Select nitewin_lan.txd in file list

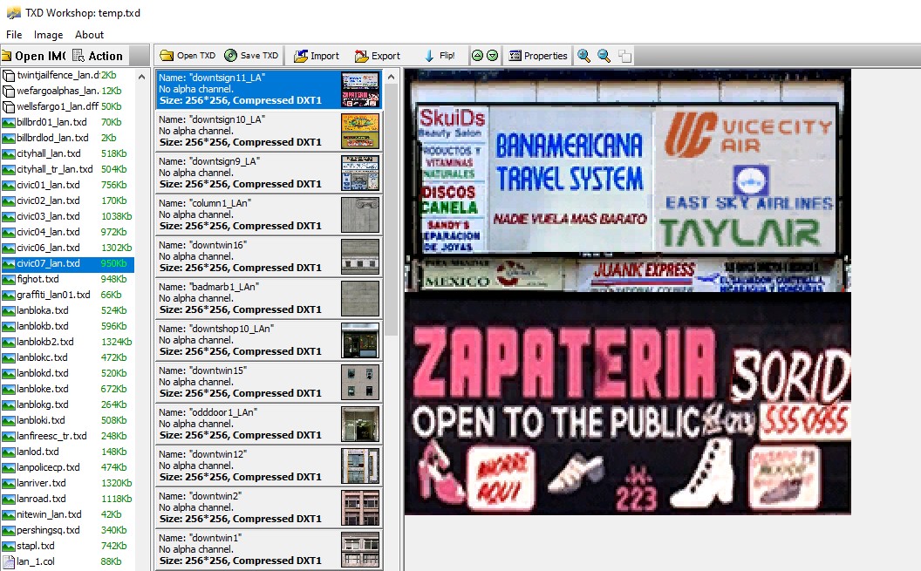pos(67,514)
